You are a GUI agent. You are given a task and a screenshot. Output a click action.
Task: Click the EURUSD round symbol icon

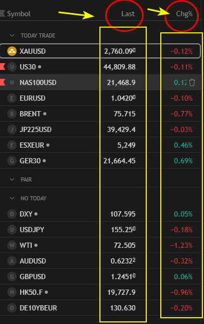click(x=12, y=98)
